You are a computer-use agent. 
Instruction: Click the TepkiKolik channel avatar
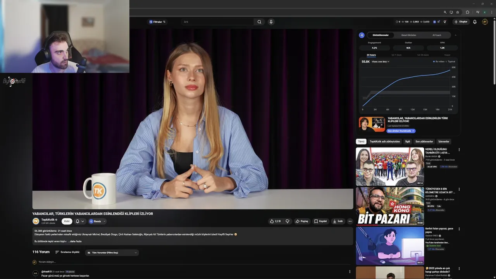(36, 221)
